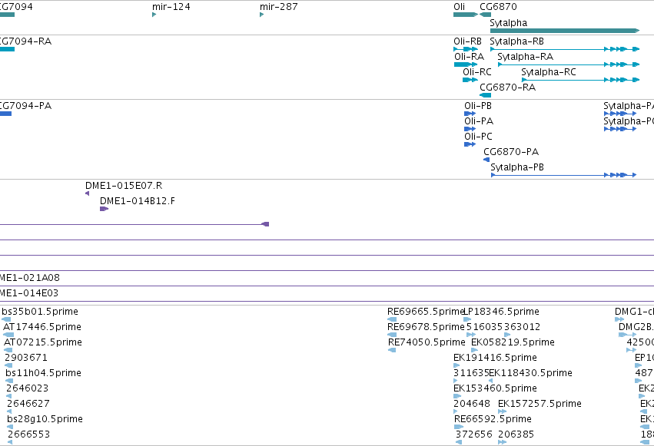Viewport: 654px width, 446px height.
Task: Click the 2666553 EST feature
Action: click(10, 442)
